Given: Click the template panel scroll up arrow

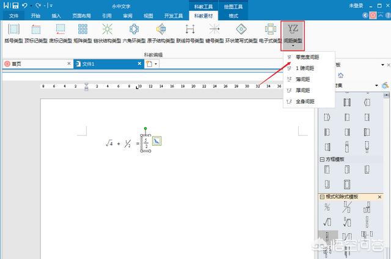Looking at the screenshot, I should click(x=386, y=95).
